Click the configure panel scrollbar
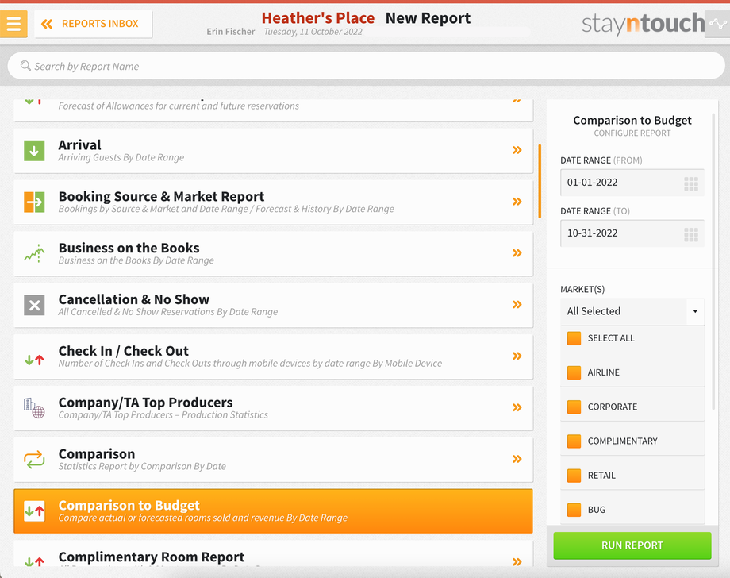Screen dimensions: 730x578 (713, 261)
